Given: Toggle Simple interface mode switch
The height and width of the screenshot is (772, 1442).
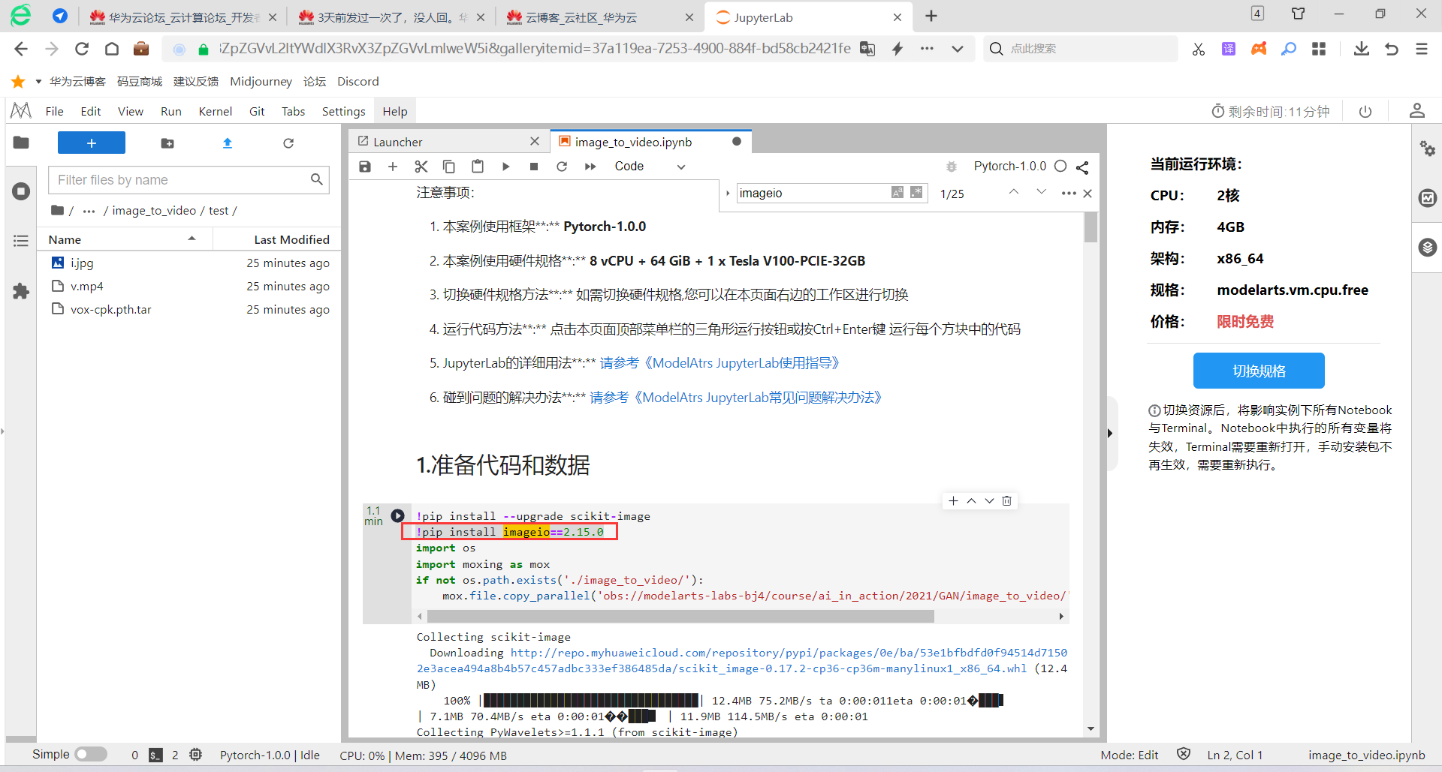Looking at the screenshot, I should (x=91, y=754).
